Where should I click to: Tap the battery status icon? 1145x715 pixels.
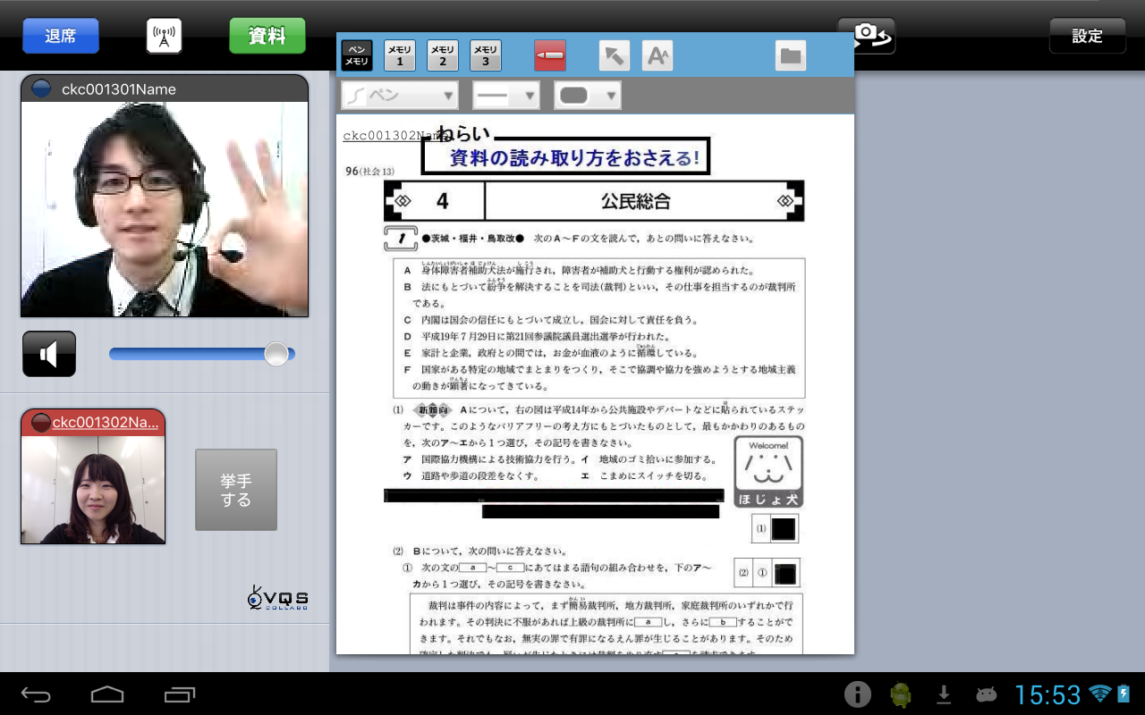[x=1124, y=694]
